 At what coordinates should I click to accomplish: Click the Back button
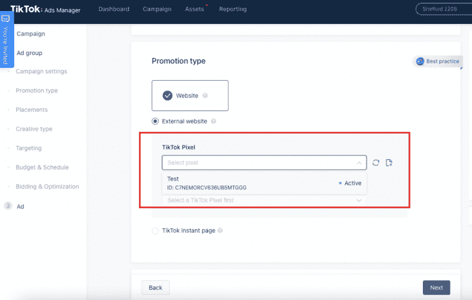(x=155, y=288)
